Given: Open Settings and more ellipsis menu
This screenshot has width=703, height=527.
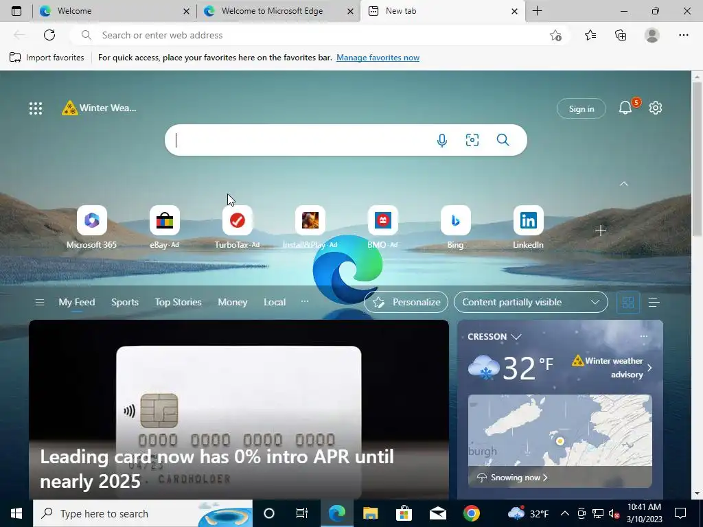Looking at the screenshot, I should coord(683,35).
